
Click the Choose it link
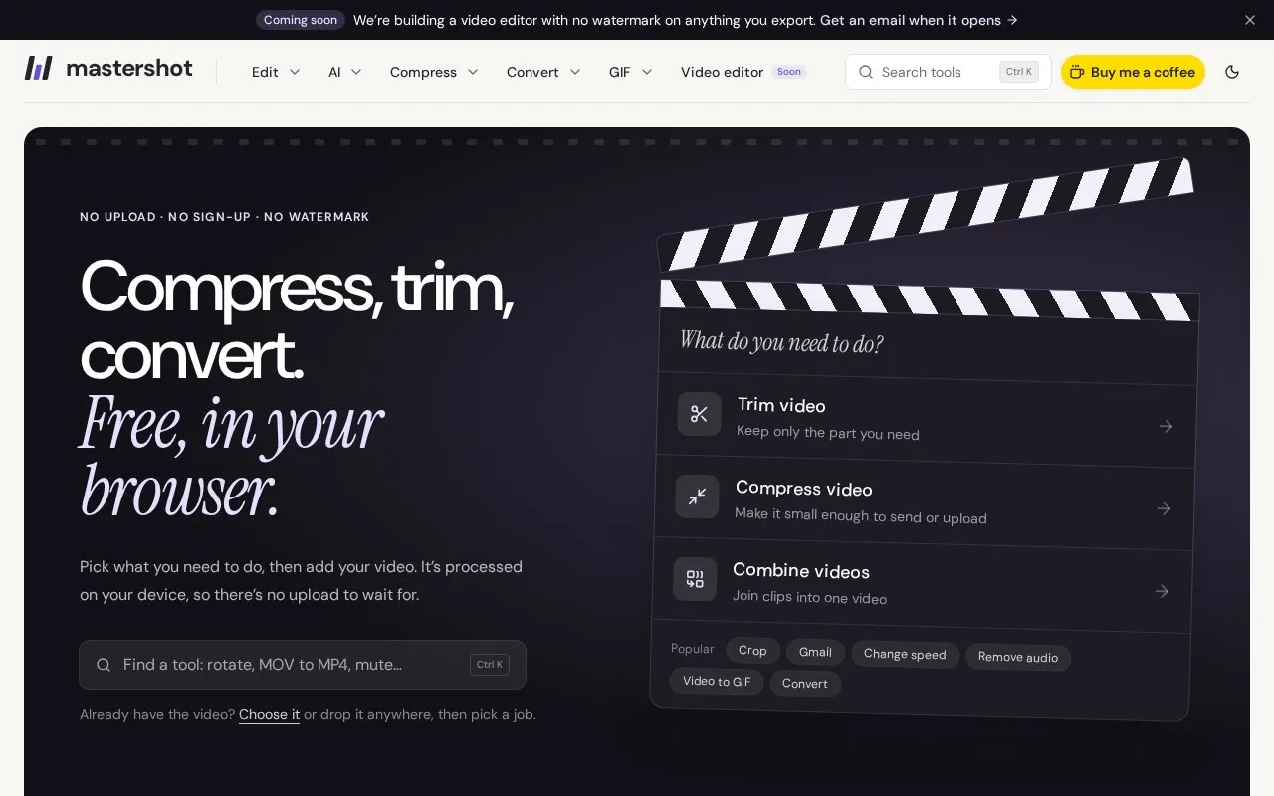click(x=269, y=714)
